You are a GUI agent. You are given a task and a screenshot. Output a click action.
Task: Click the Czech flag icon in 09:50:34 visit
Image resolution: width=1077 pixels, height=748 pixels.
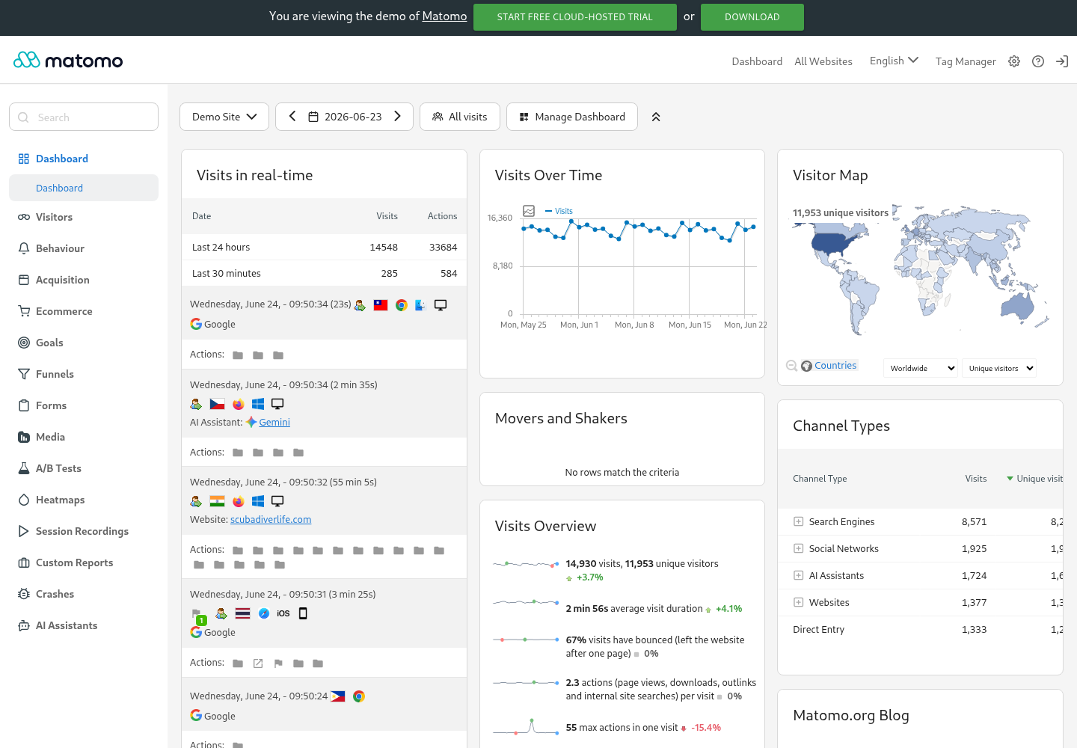pyautogui.click(x=217, y=404)
